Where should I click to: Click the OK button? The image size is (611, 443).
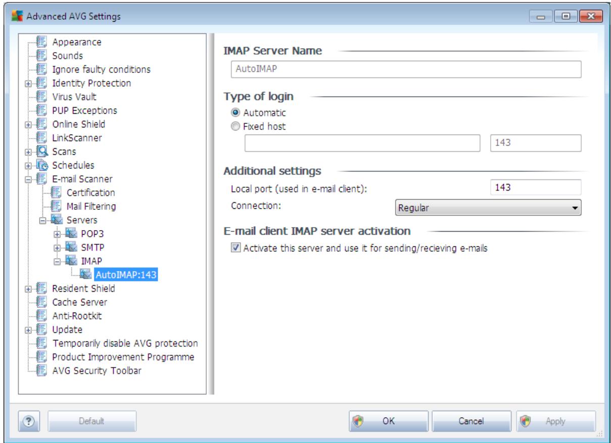(388, 421)
